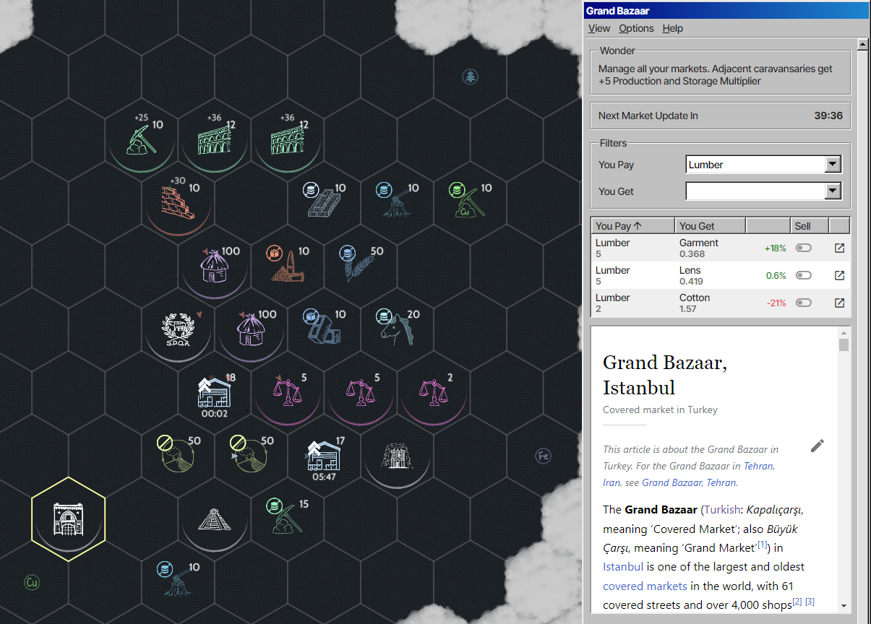Viewport: 871px width, 624px height.
Task: Open the Help menu
Action: (x=673, y=28)
